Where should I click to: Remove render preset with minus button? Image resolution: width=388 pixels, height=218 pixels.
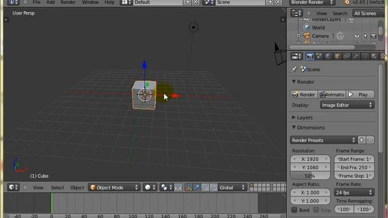[370, 140]
